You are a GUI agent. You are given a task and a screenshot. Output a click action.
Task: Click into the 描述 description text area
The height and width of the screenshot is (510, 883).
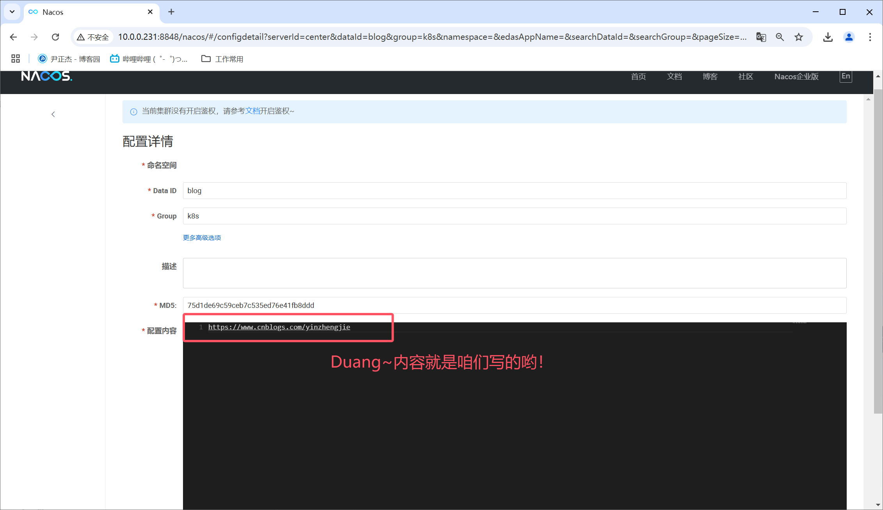514,273
